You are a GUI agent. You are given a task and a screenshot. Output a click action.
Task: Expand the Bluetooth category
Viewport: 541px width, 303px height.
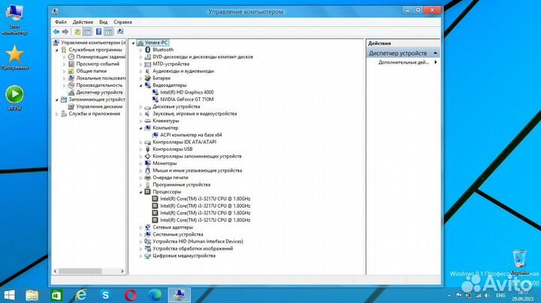pos(141,50)
